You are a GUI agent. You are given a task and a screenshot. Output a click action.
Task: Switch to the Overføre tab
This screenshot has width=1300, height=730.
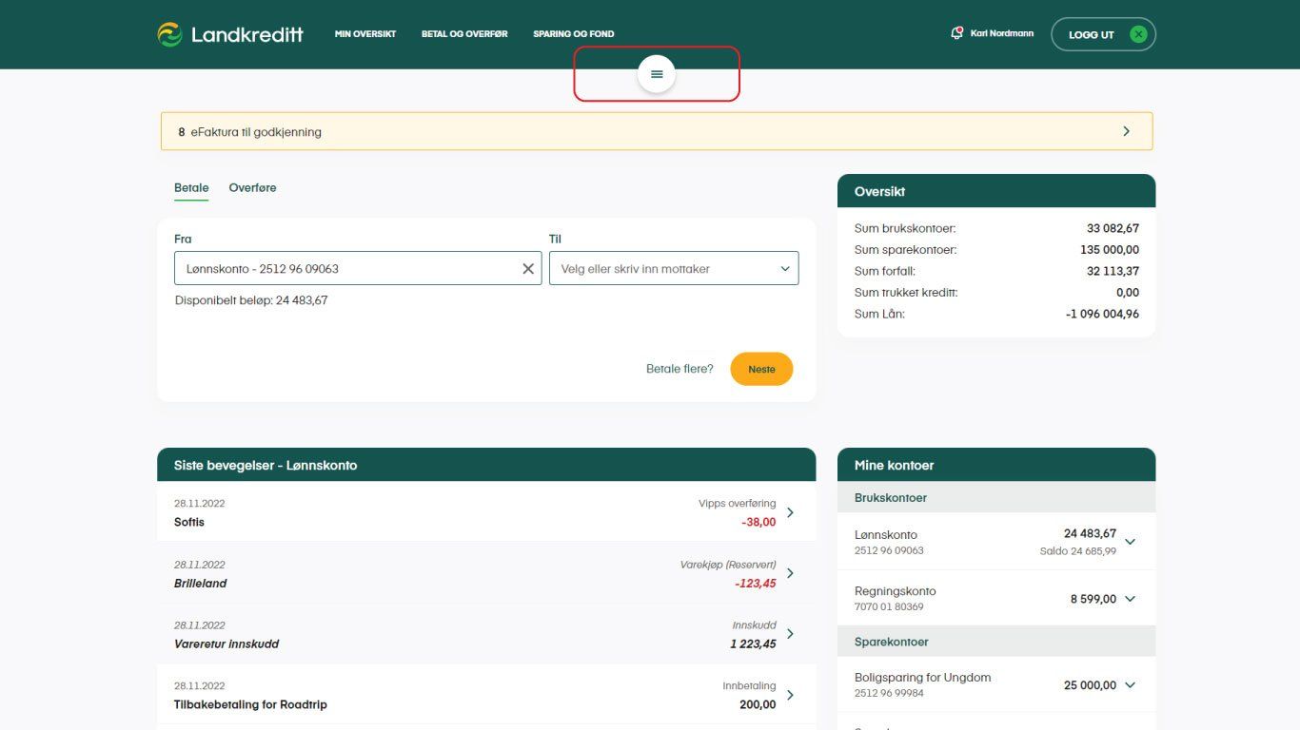coord(251,187)
